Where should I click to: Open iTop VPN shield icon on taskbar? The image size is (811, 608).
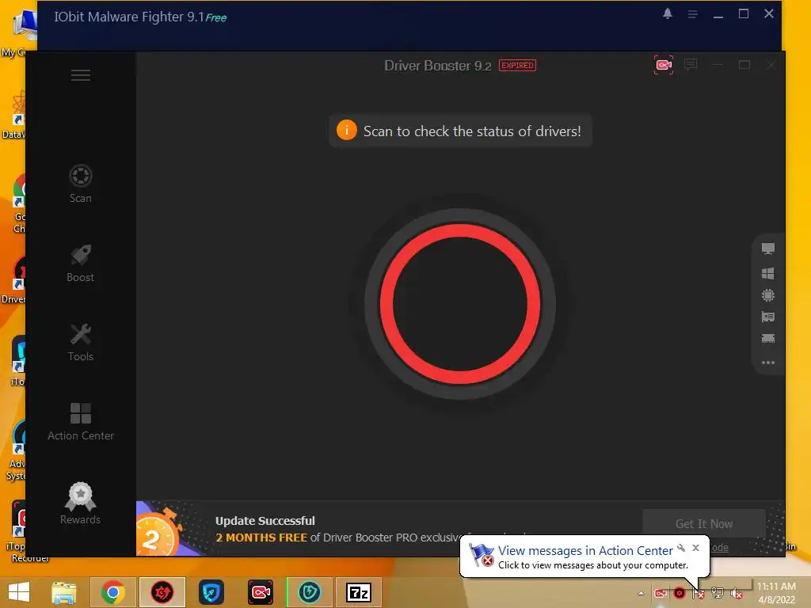pos(211,592)
